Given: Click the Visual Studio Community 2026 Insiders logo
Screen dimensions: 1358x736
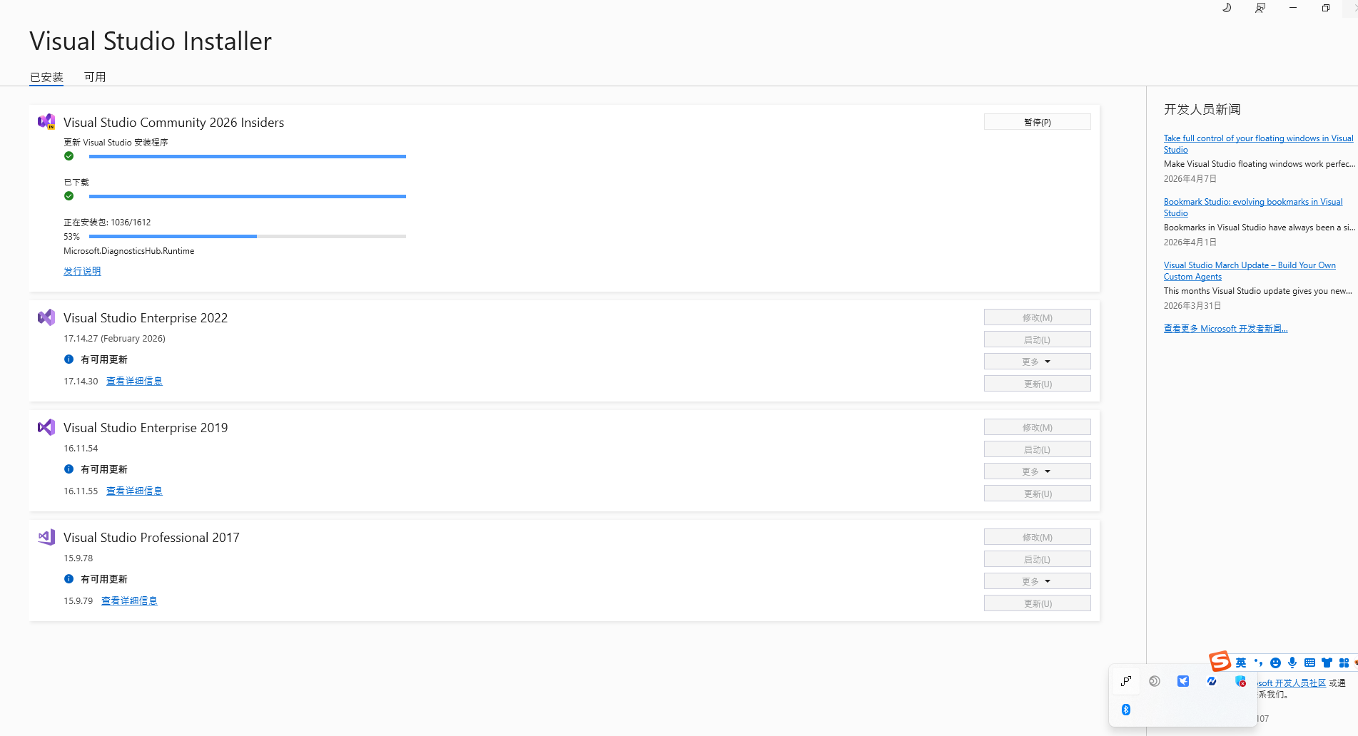Looking at the screenshot, I should [x=46, y=122].
